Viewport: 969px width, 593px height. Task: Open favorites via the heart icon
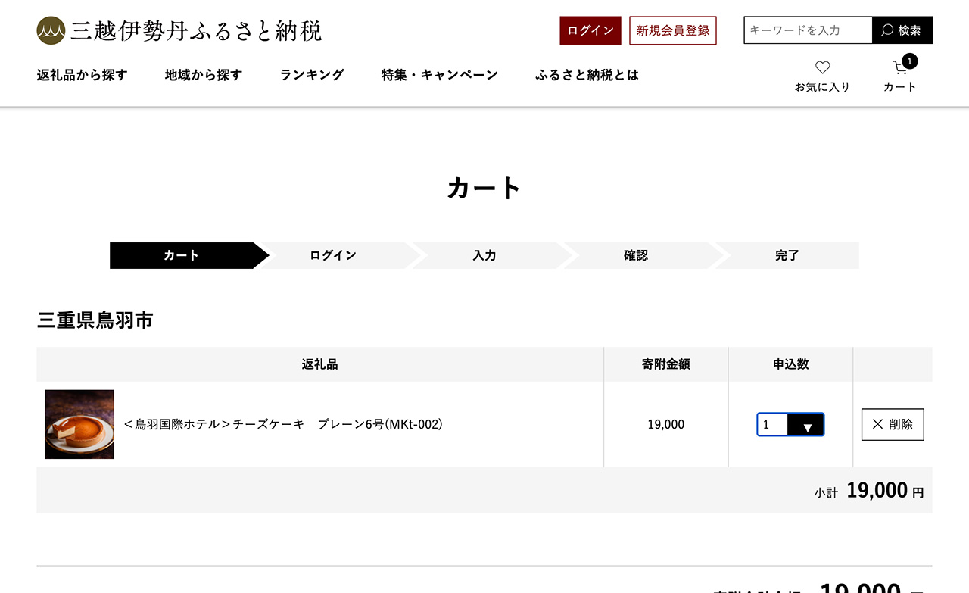coord(822,68)
